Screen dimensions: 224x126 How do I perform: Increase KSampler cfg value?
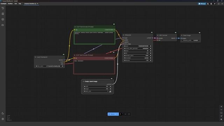point(150,53)
